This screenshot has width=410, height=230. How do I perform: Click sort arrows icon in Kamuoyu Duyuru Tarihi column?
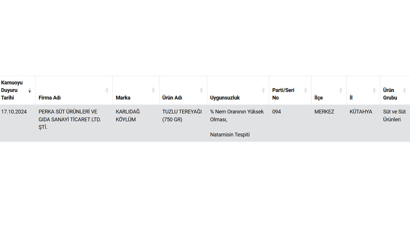pyautogui.click(x=30, y=90)
